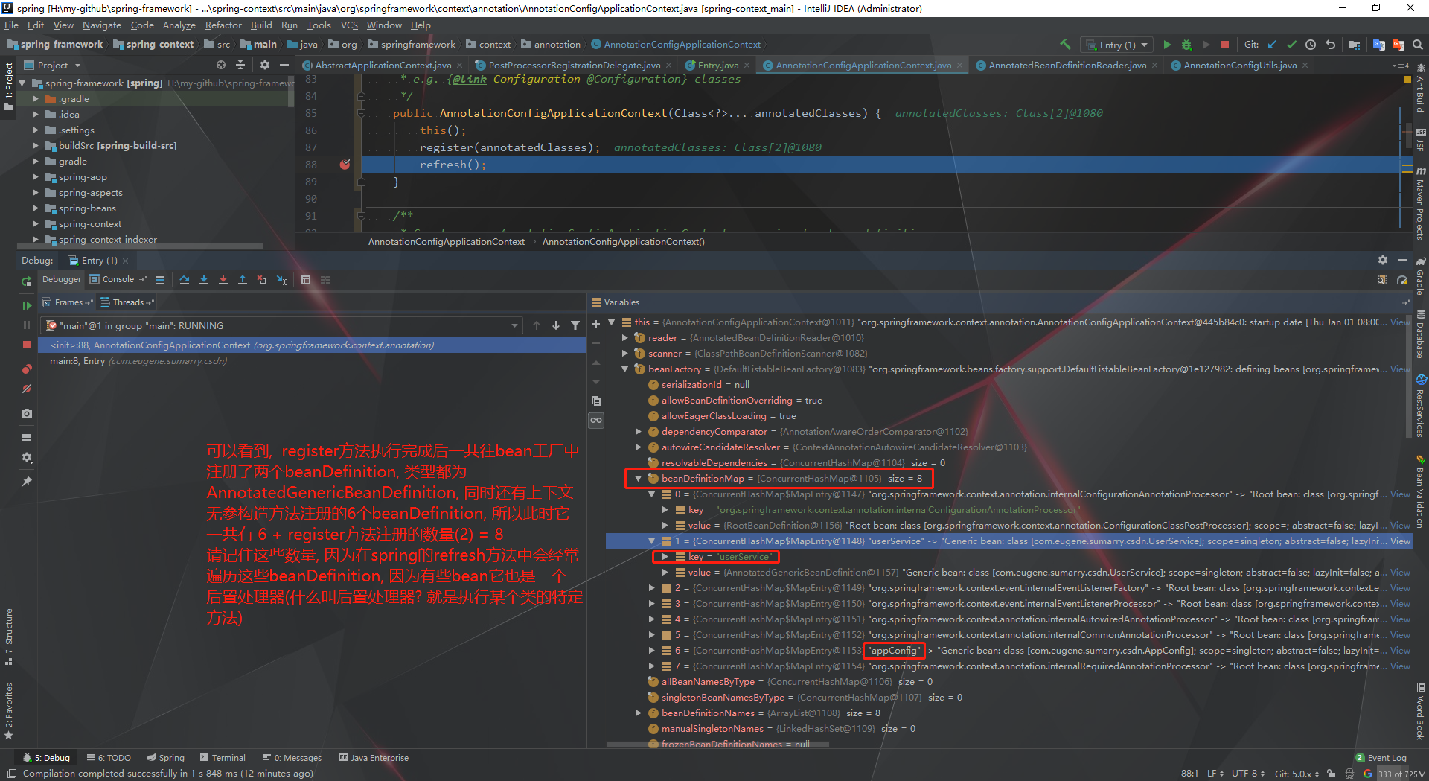
Task: Toggle Mute Breakpoints in debug sidebar
Action: pyautogui.click(x=27, y=389)
